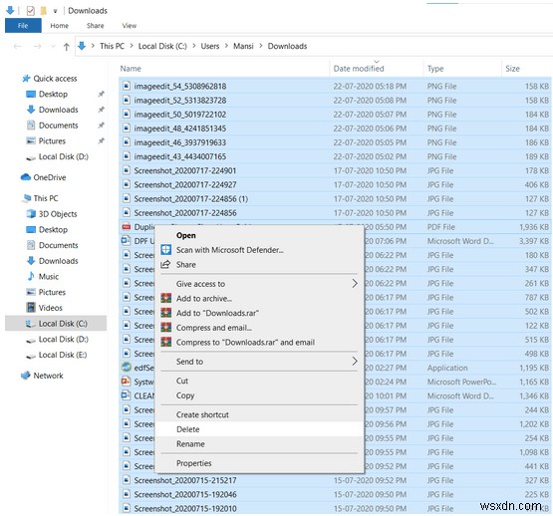
Task: Choose Rename from the context menu
Action: pos(259,443)
